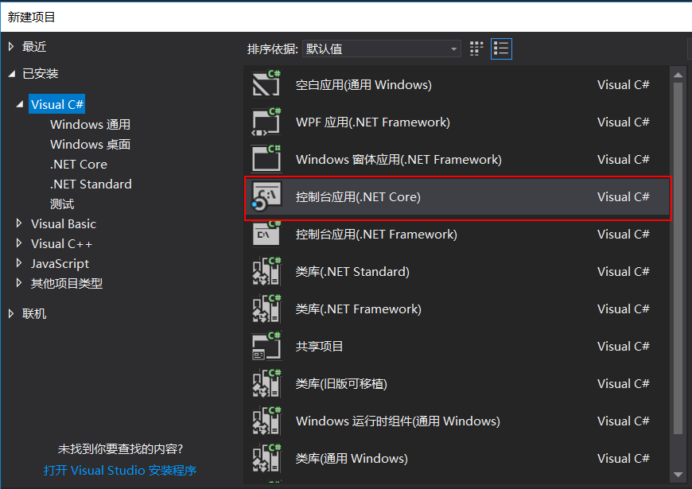
Task: Click the 联机 label
Action: (34, 314)
